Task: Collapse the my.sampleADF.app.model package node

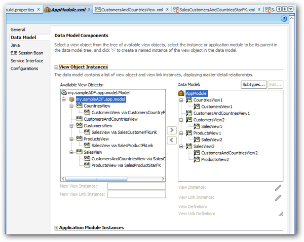Action: (64, 99)
